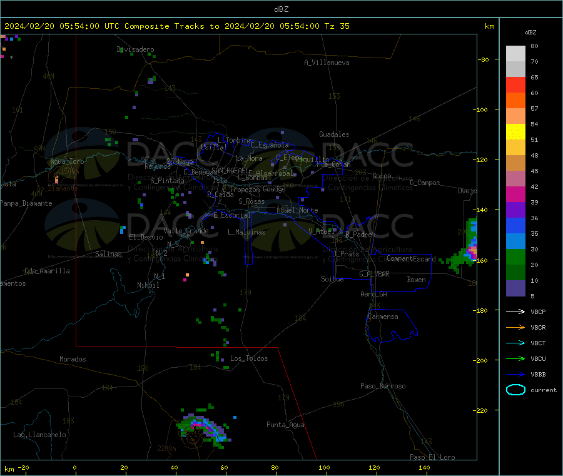Screen dimensions: 563x476
Task: Click the 'Composite Tracks' timestamp header line
Action: coord(176,26)
